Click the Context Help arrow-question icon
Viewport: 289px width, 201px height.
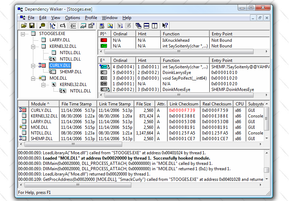tap(165, 25)
